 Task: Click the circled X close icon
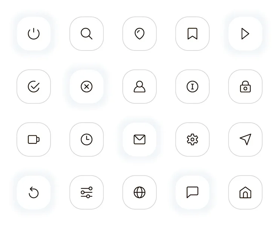[86, 87]
